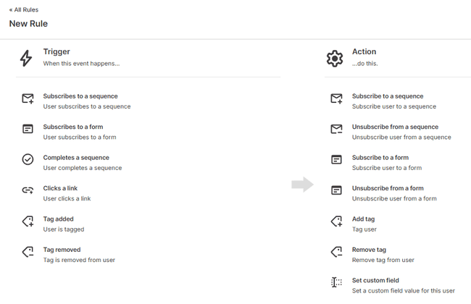471x304 pixels.
Task: Click the envelope icon for Subscribes to a sequence trigger
Action: click(x=28, y=99)
